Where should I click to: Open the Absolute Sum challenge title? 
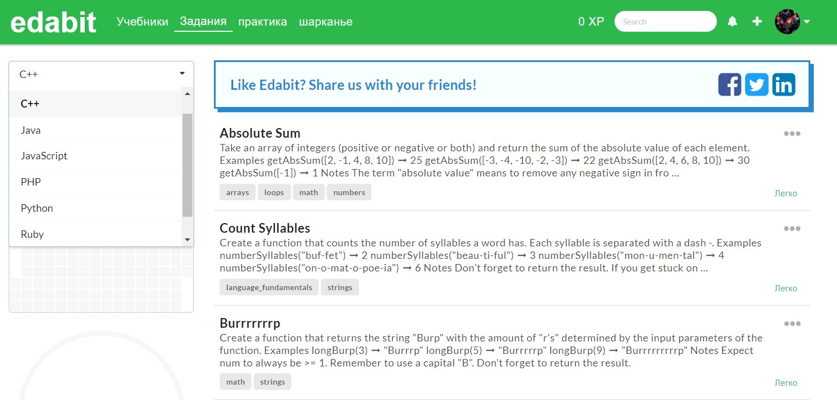[260, 133]
